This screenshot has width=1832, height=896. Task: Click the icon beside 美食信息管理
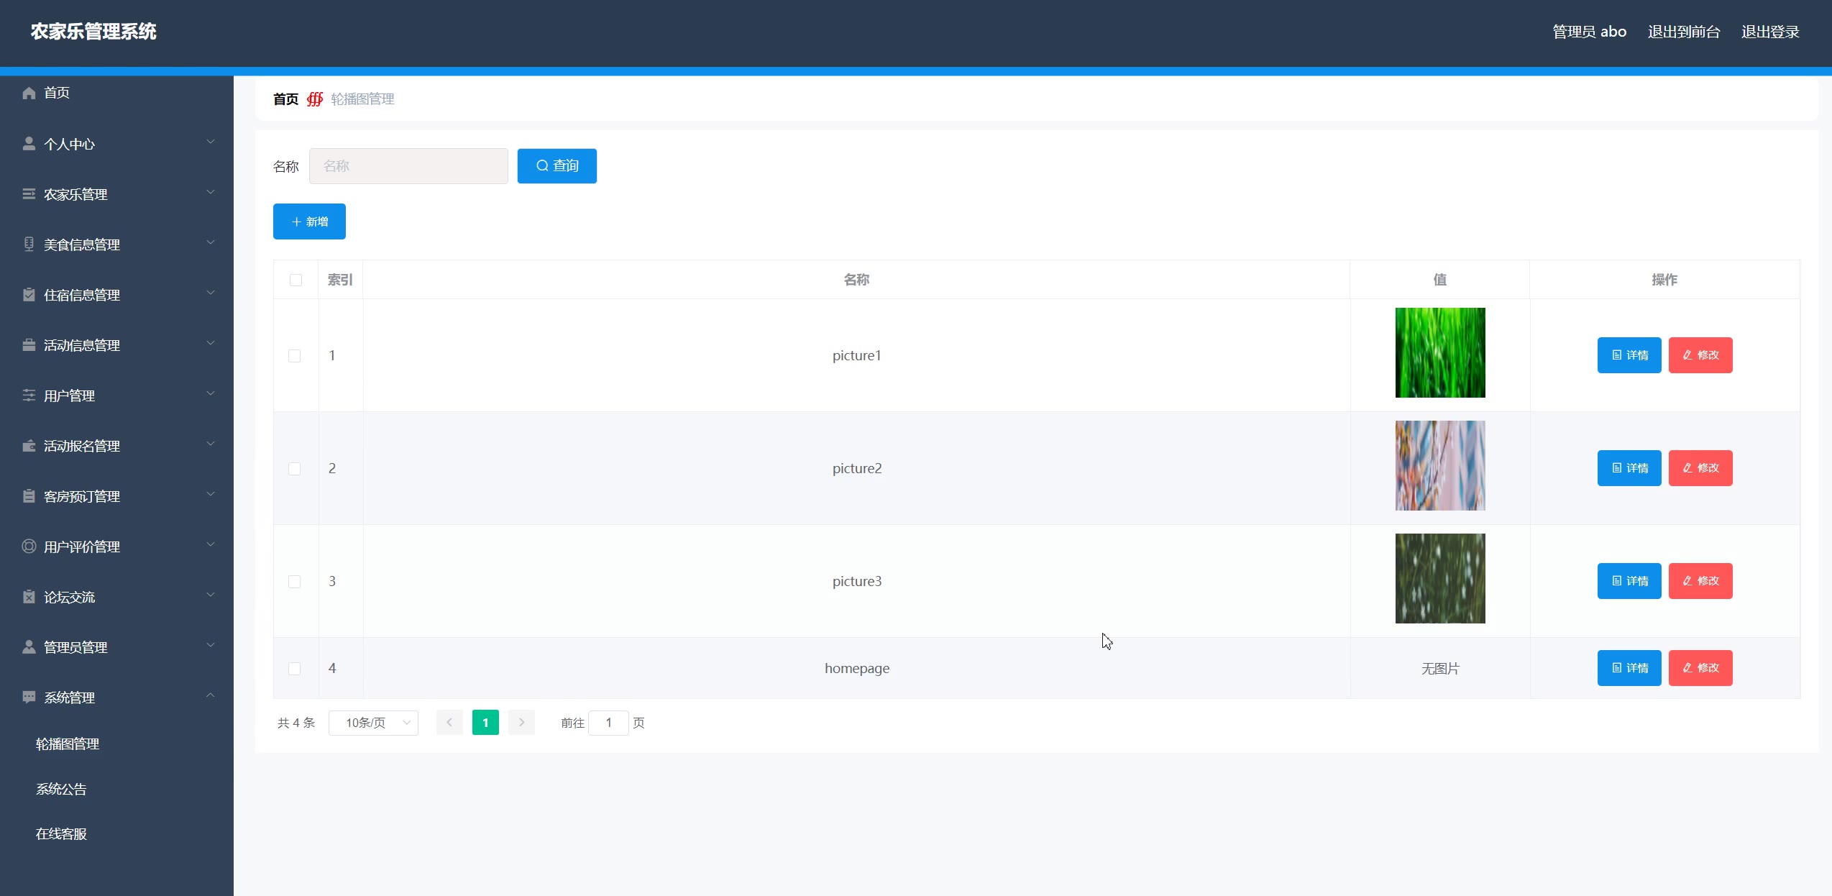coord(29,244)
